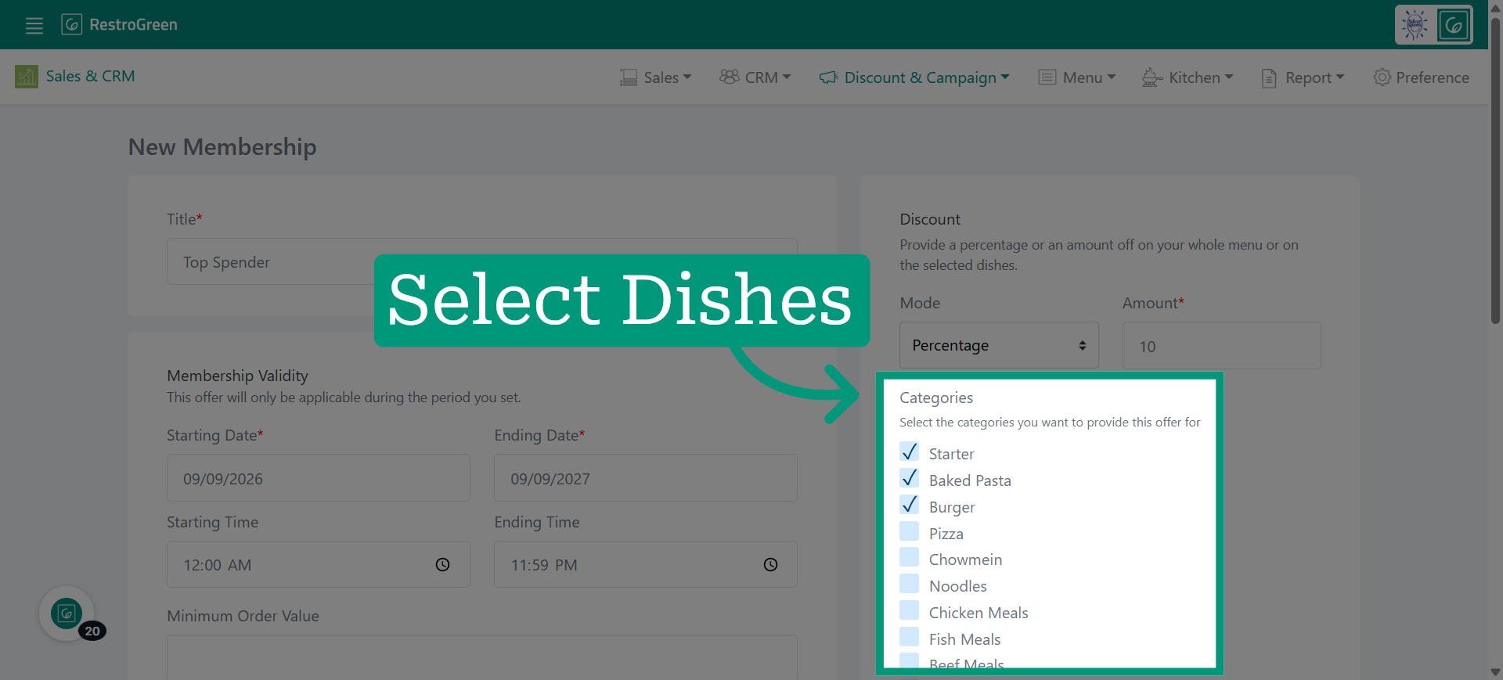Open the hamburger sidebar menu
This screenshot has width=1503, height=680.
pyautogui.click(x=34, y=25)
